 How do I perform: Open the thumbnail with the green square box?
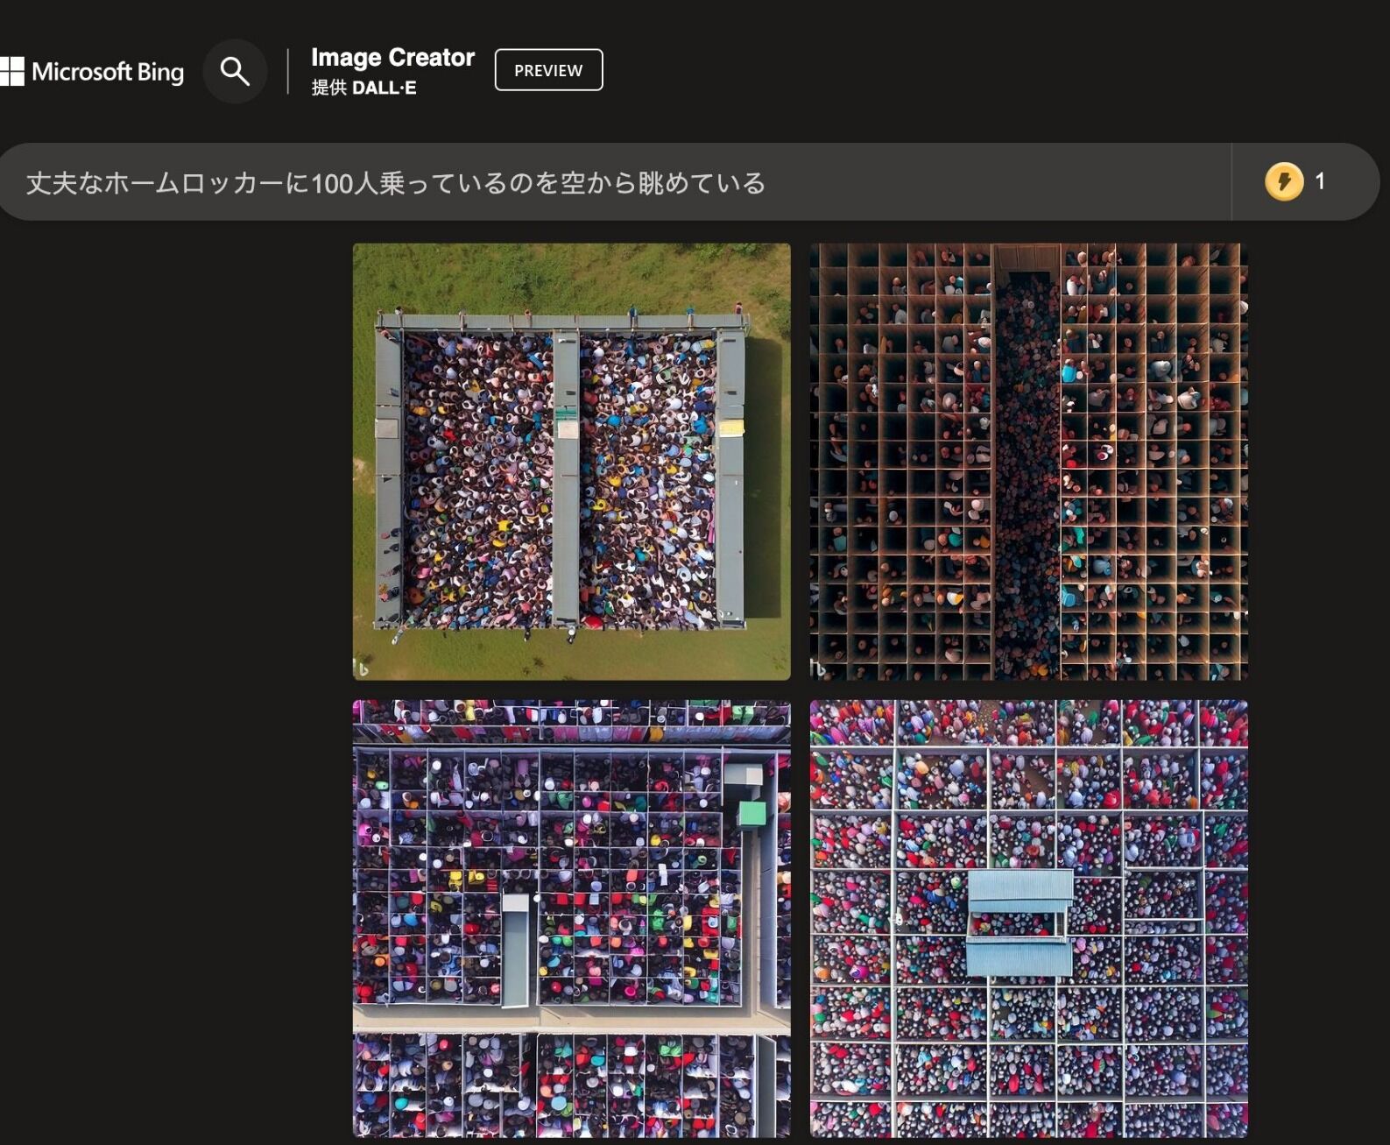tap(571, 918)
